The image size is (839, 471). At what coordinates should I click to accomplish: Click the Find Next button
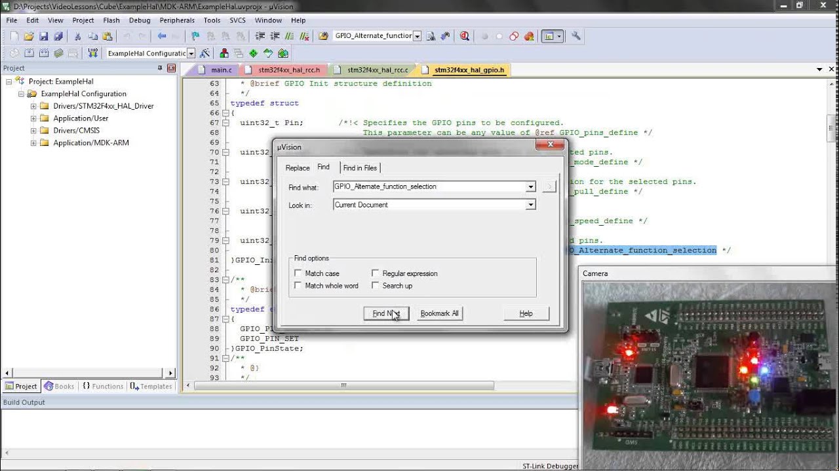pos(386,313)
